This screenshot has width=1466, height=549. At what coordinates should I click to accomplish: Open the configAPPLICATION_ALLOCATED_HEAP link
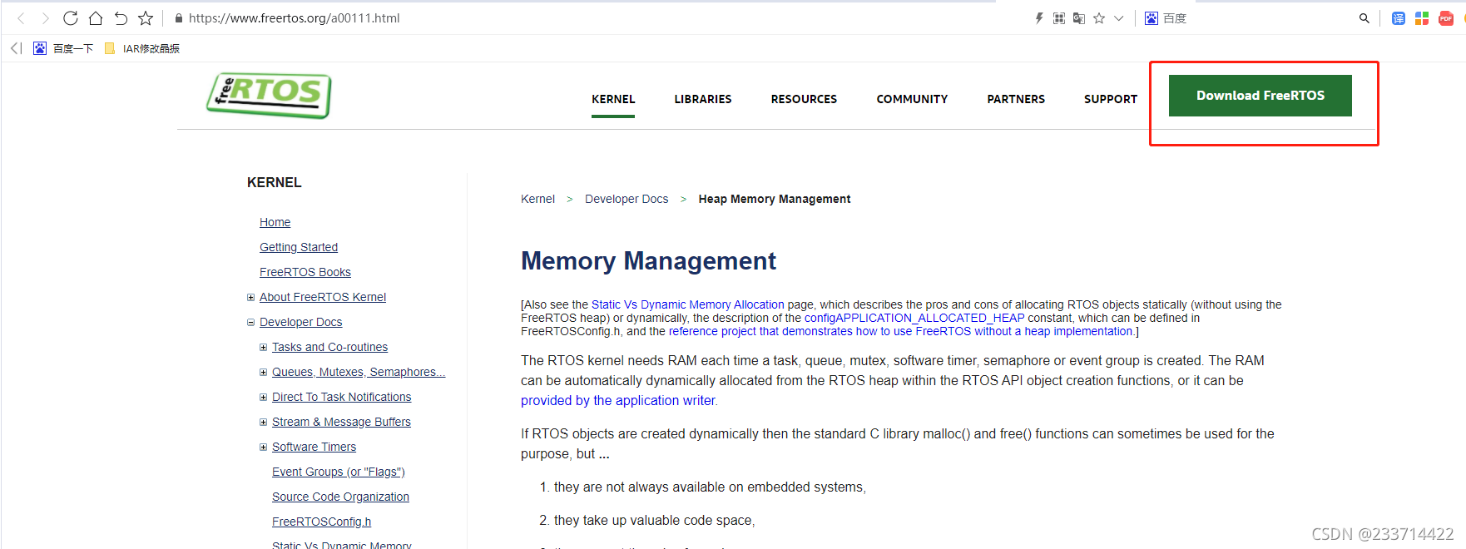click(x=914, y=318)
